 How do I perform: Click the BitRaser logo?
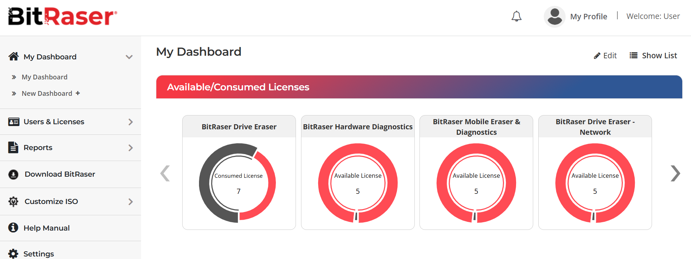[x=63, y=17]
